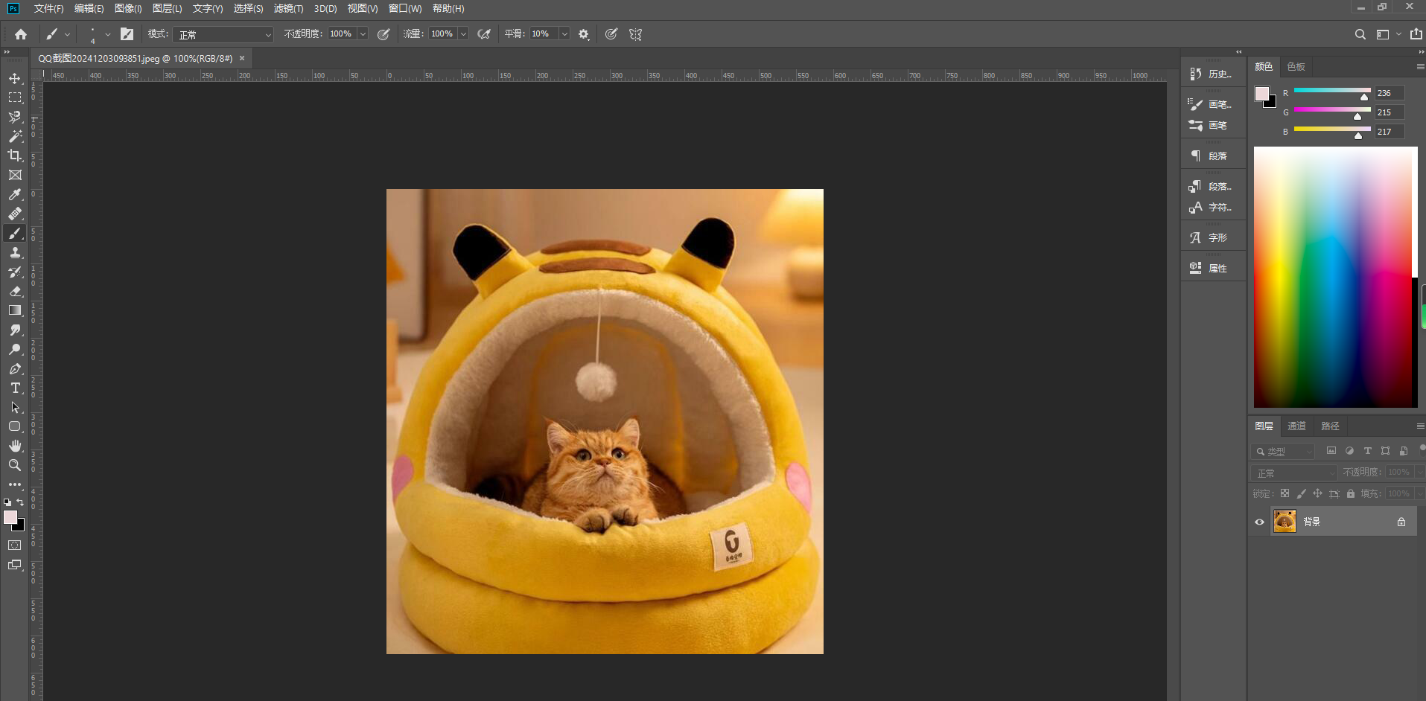Open the 文件(F) menu
This screenshot has height=701, width=1426.
(x=48, y=8)
